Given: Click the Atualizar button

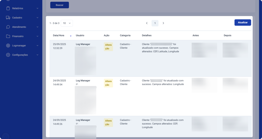Looking at the screenshot, I should (x=243, y=22).
